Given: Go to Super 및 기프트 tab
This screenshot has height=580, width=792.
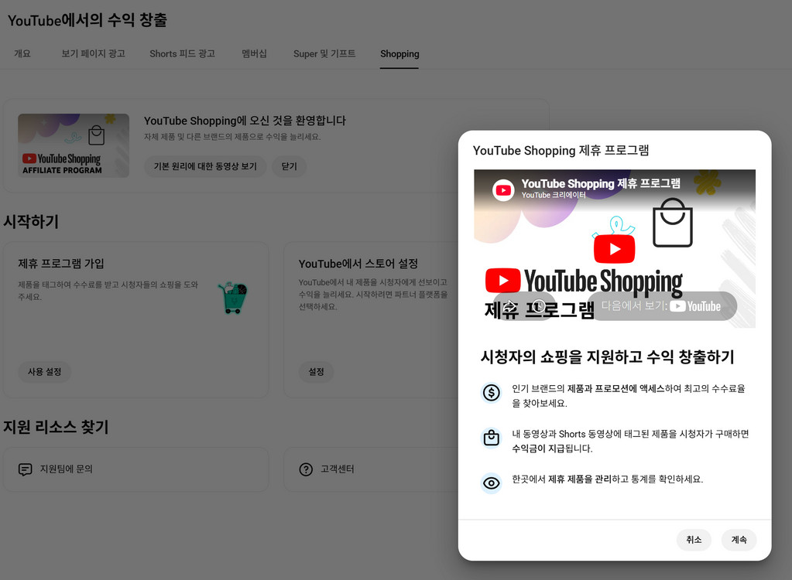Looking at the screenshot, I should (x=324, y=53).
